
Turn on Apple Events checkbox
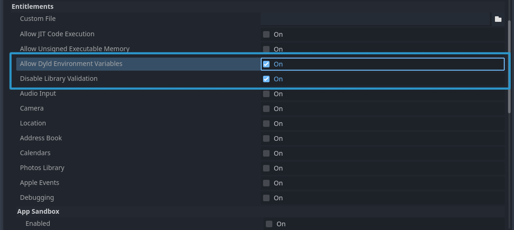pos(266,183)
